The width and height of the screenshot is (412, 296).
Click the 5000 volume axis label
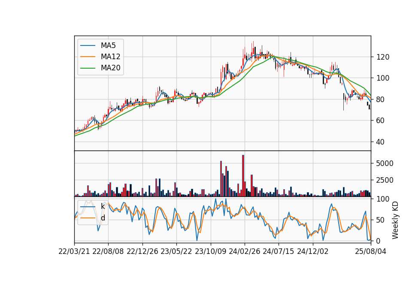pyautogui.click(x=385, y=163)
